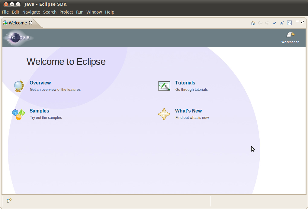Open the Customize Page icon
The width and height of the screenshot is (308, 209).
point(289,23)
